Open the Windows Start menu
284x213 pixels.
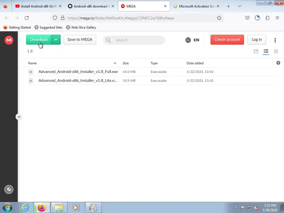click(x=7, y=207)
